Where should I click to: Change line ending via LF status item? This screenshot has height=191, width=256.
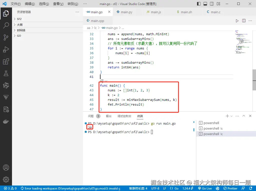pos(164,188)
